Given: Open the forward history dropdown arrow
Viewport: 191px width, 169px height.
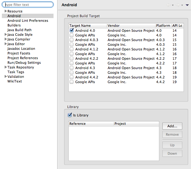Looking at the screenshot, I should (x=182, y=5).
